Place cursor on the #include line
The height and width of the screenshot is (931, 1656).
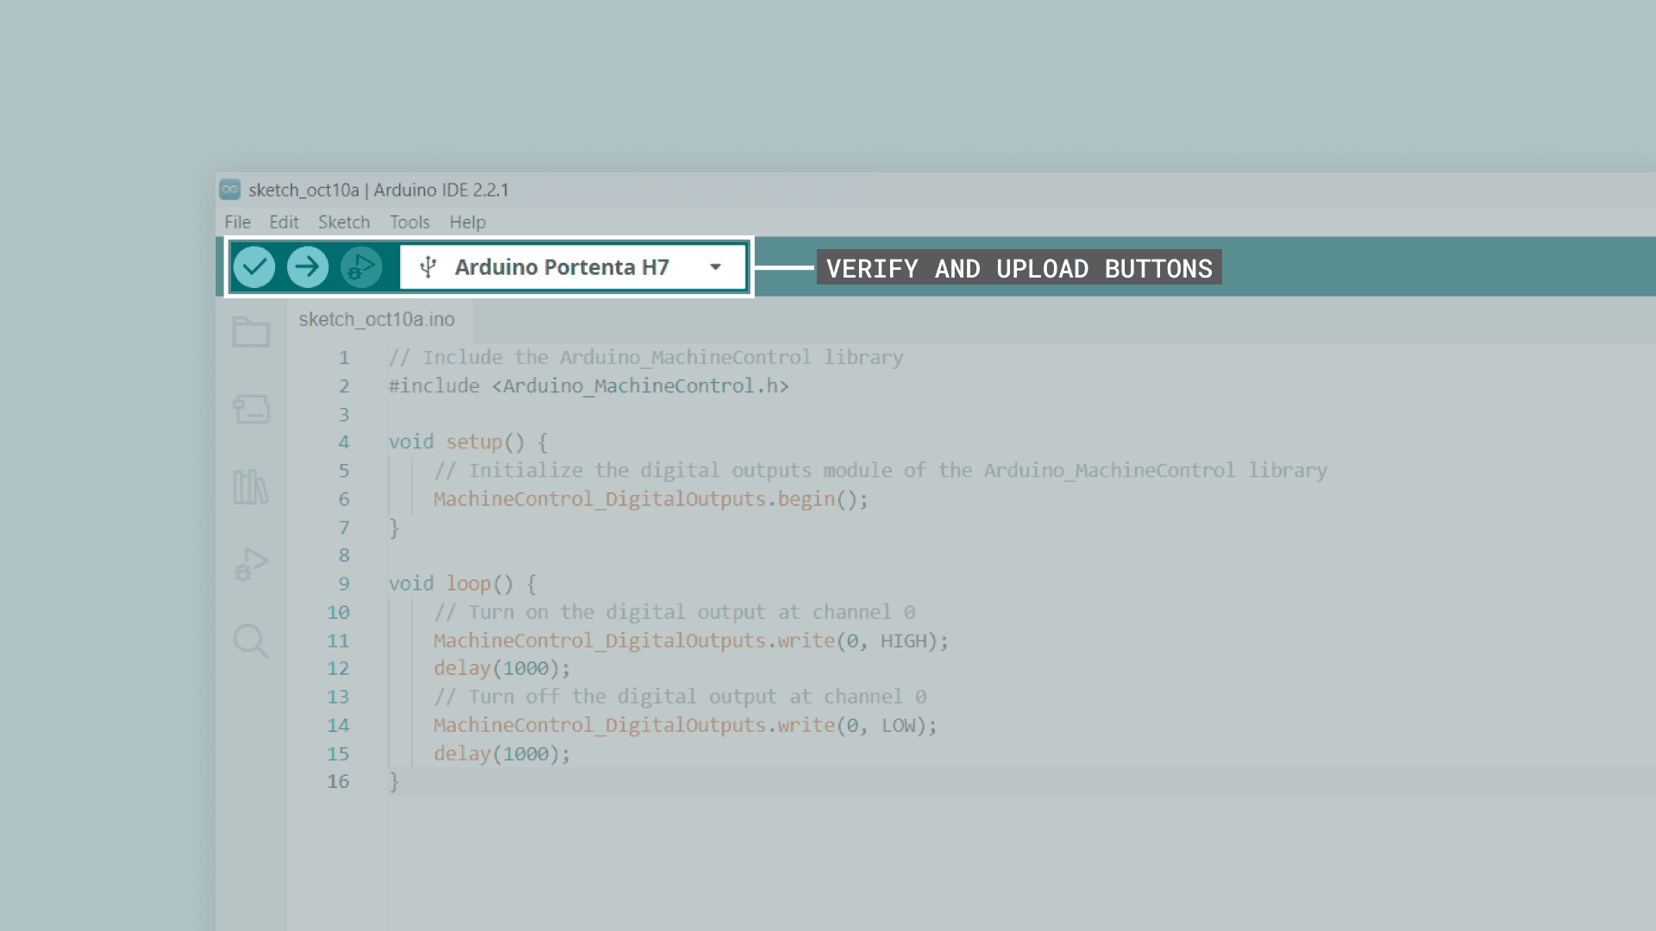[588, 386]
